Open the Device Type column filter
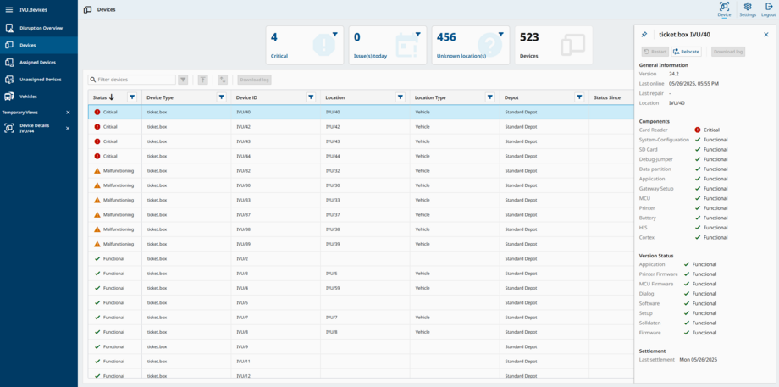 [222, 97]
